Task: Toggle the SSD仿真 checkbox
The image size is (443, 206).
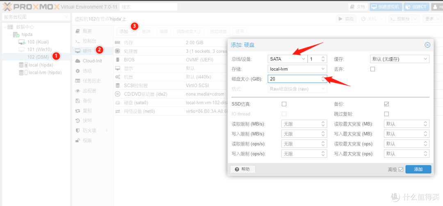Action: (x=284, y=104)
